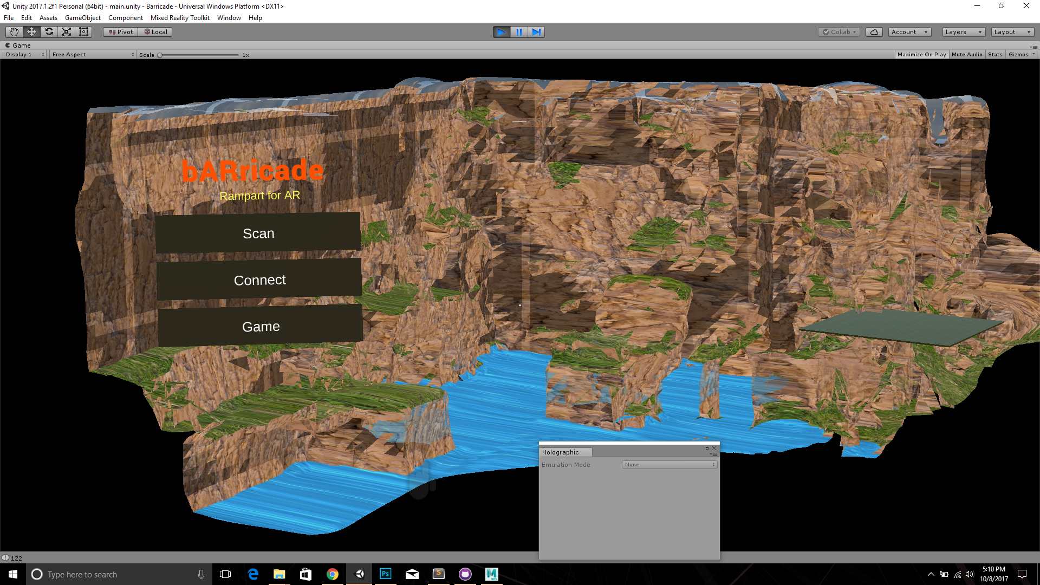The image size is (1040, 585).
Task: Select the Rotate tool
Action: (49, 32)
